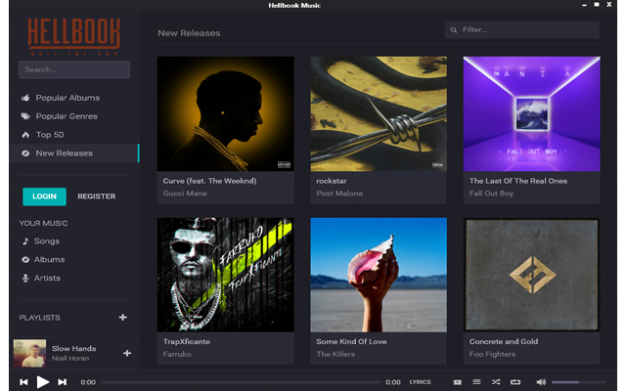
Task: Go to Popular Genres
Action: pos(67,116)
